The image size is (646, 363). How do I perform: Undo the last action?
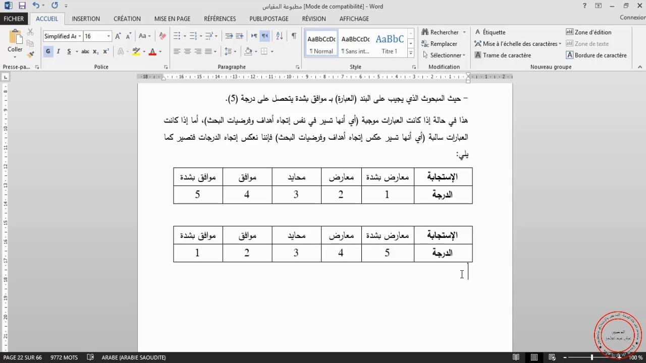point(35,6)
